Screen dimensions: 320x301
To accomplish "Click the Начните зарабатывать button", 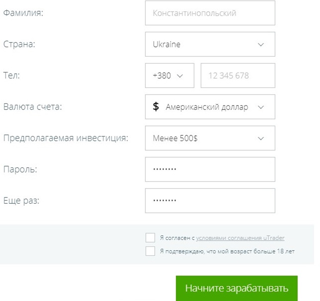I will tap(237, 288).
